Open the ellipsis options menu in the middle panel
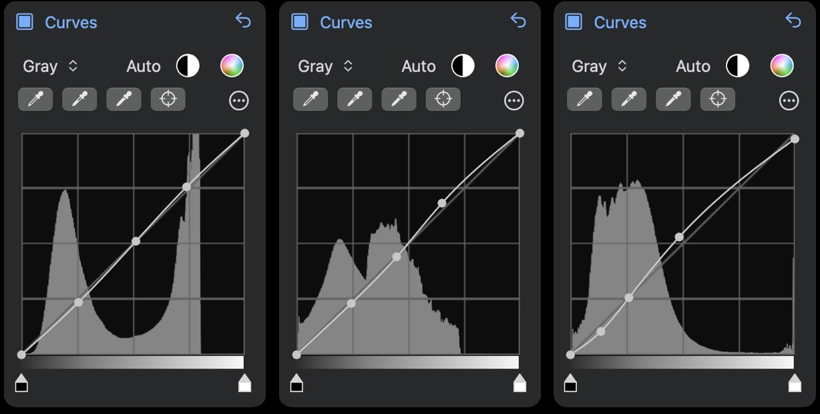The width and height of the screenshot is (820, 414). (514, 100)
